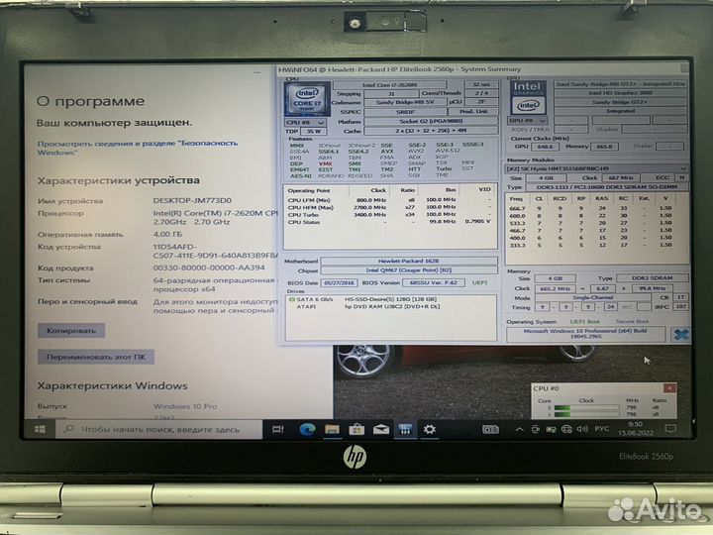Click the Windows 10 Professional OS field
713x535 pixels.
coord(585,334)
